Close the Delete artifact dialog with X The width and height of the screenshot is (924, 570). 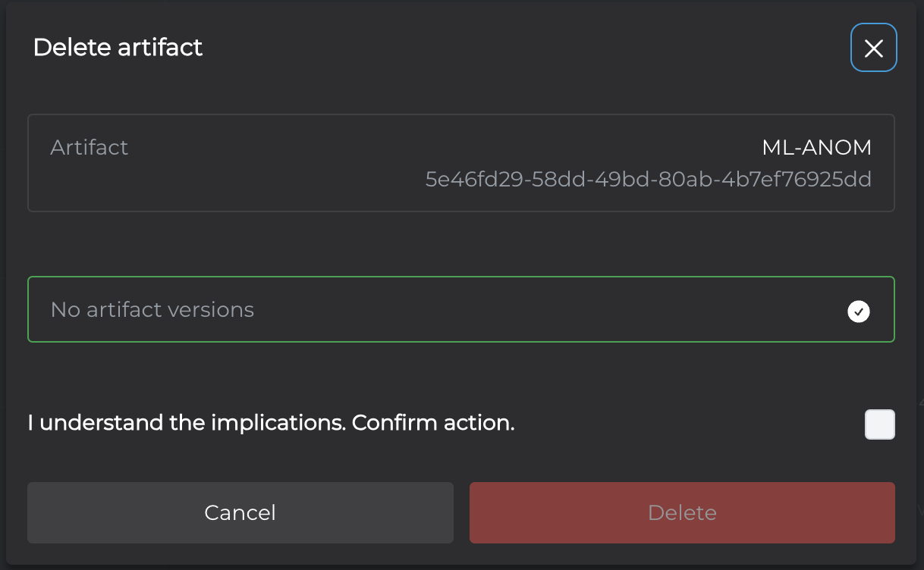874,48
